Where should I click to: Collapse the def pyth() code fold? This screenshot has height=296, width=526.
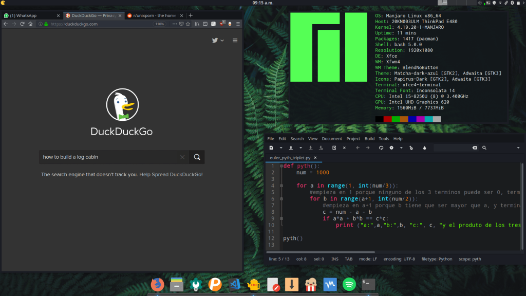[281, 166]
